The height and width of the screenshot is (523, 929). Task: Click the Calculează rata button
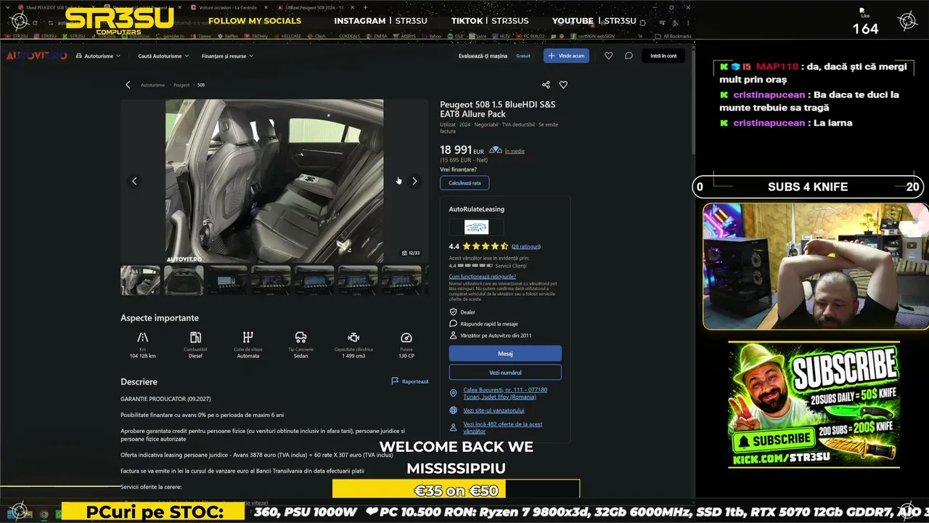tap(464, 183)
